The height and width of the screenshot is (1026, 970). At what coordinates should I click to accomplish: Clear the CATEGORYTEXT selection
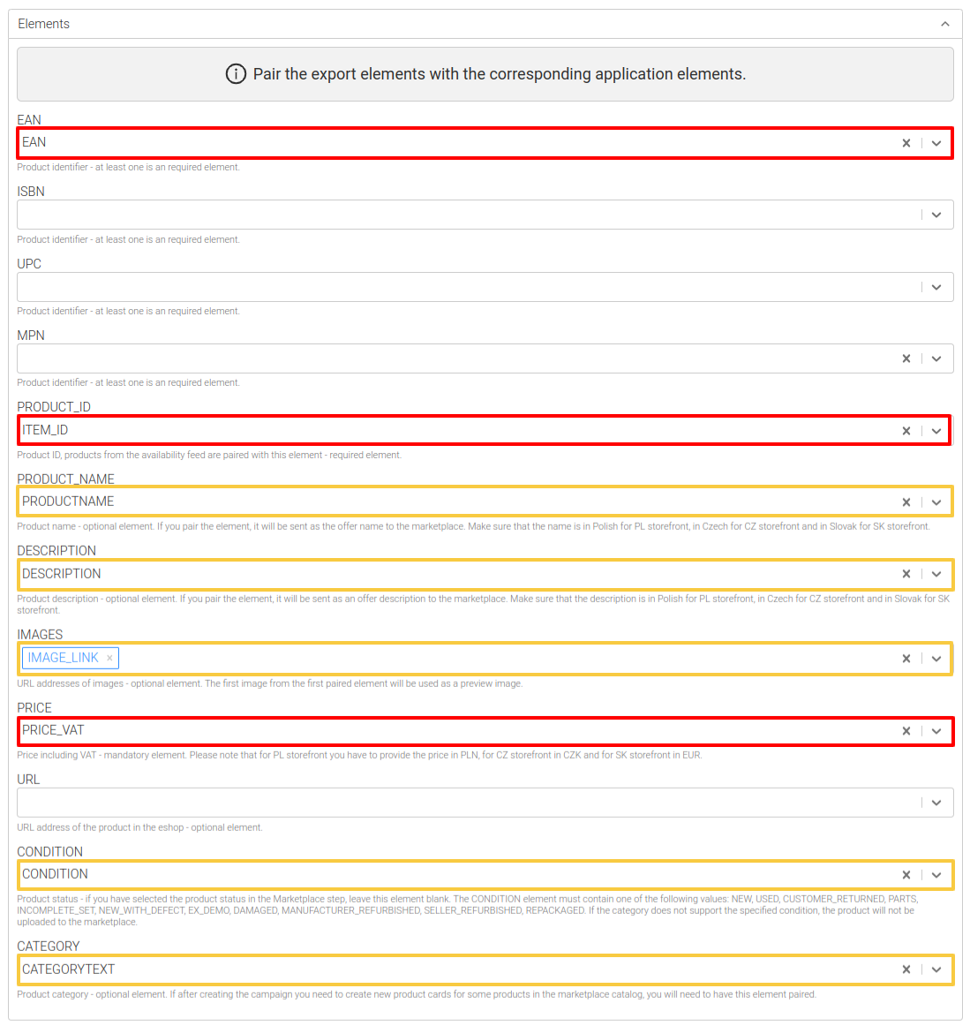pyautogui.click(x=906, y=969)
